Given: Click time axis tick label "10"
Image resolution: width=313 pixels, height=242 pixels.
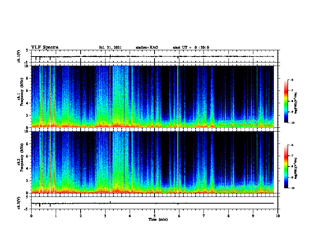Looking at the screenshot, I should [278, 216].
